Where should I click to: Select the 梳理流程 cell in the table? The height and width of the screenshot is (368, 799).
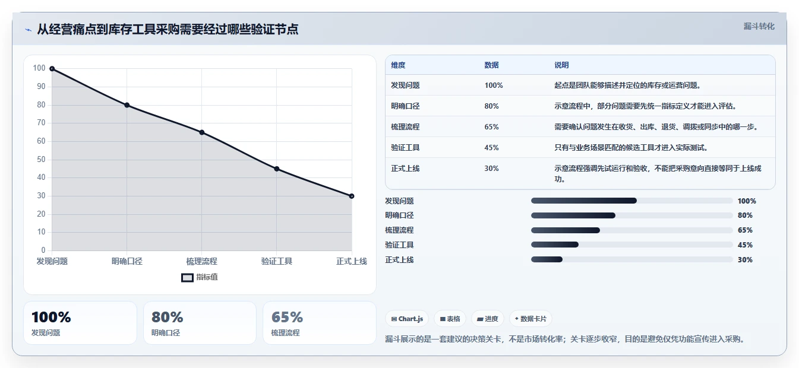405,127
